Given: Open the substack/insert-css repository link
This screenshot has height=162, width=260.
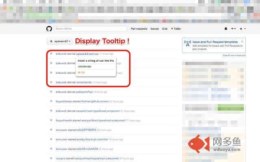Looking at the screenshot, I should point(87,54).
